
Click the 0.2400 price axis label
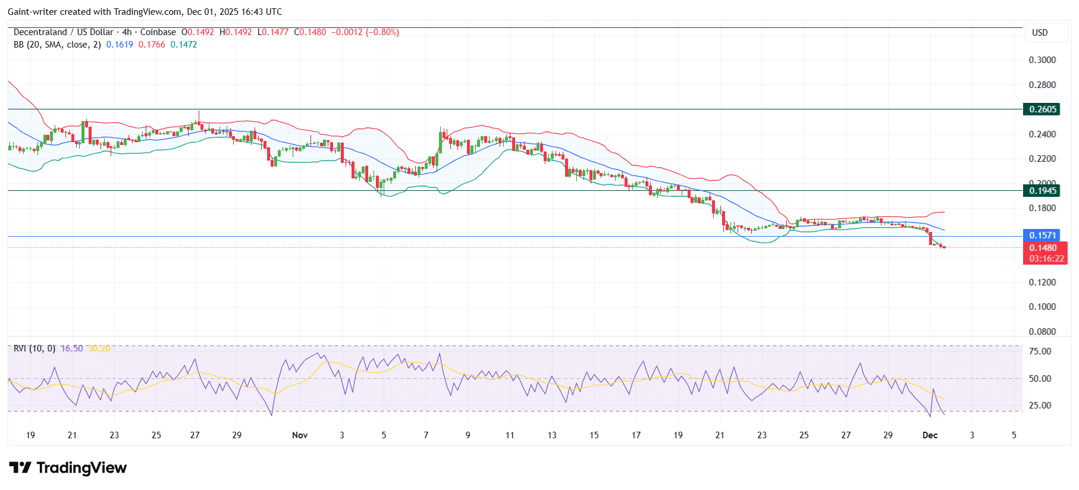[1042, 134]
